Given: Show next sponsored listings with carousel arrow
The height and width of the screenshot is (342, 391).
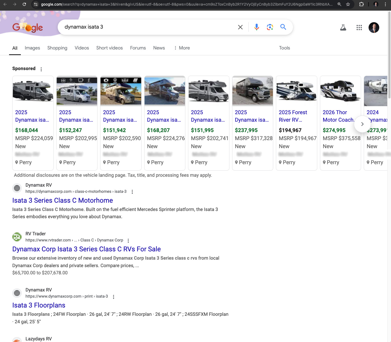Looking at the screenshot, I should tap(362, 124).
